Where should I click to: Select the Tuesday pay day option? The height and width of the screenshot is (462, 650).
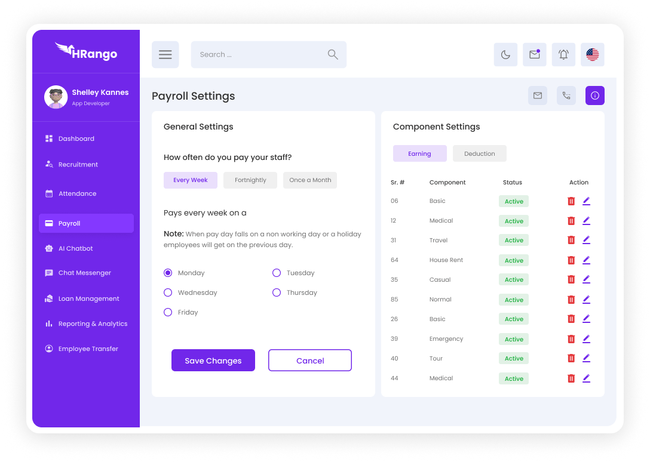click(277, 273)
